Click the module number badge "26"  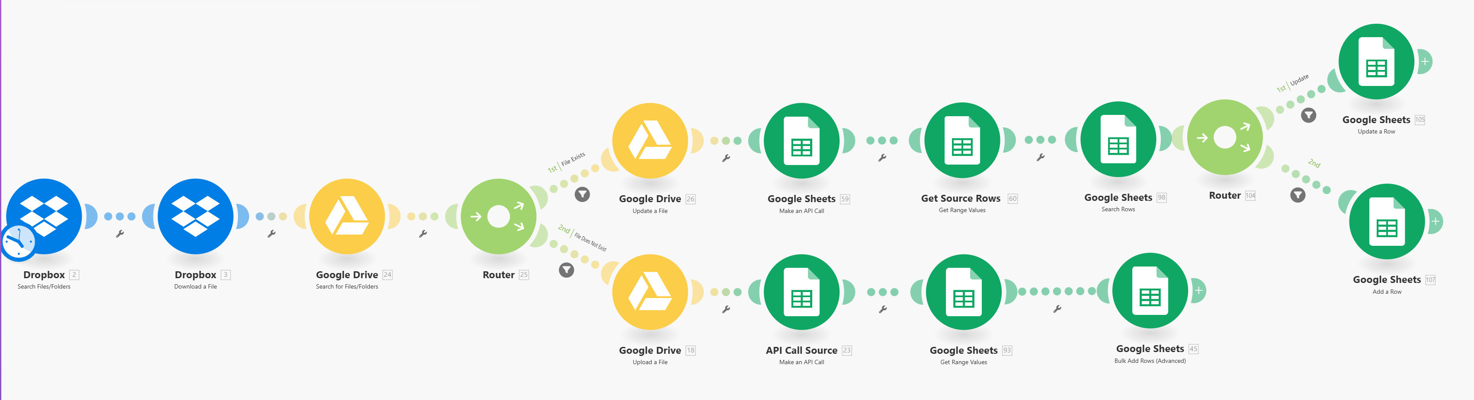(691, 200)
